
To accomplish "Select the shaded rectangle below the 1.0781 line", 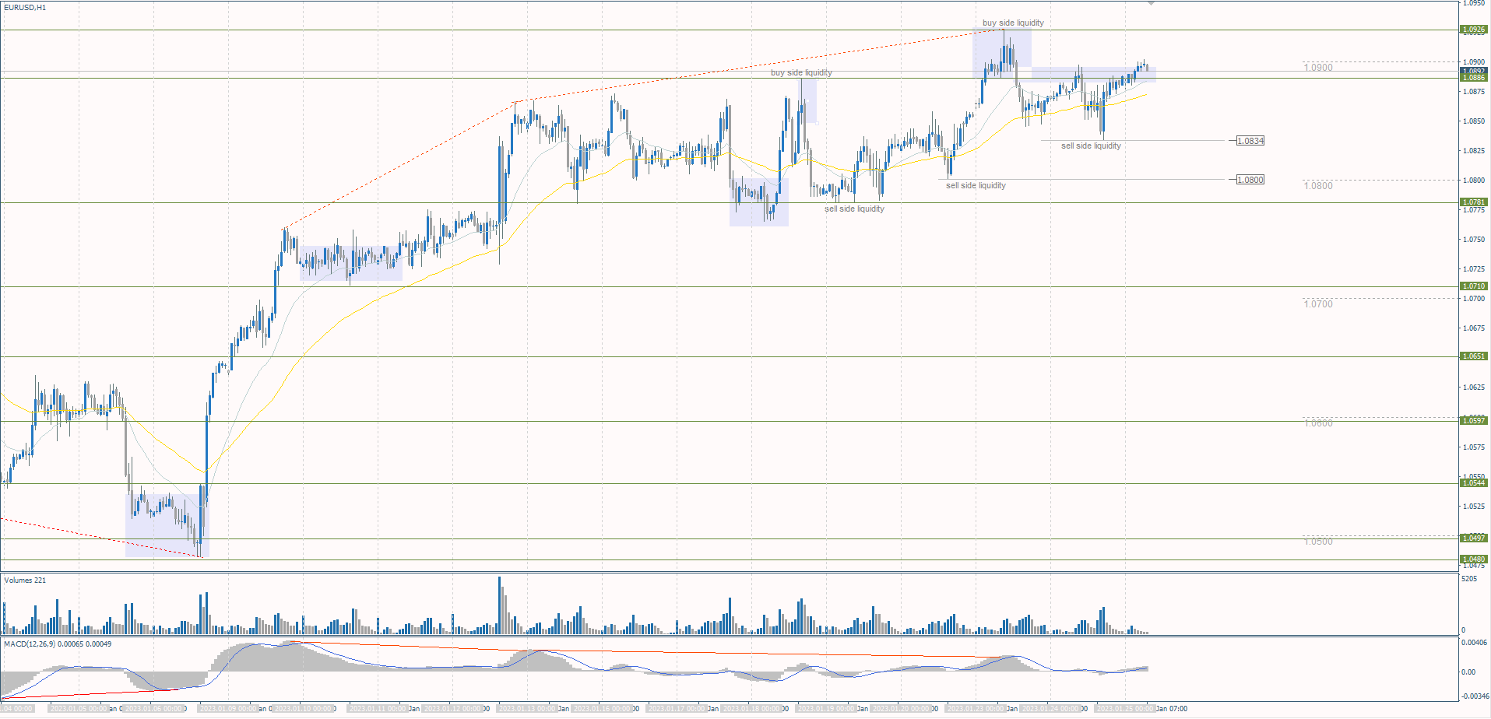I will (759, 202).
